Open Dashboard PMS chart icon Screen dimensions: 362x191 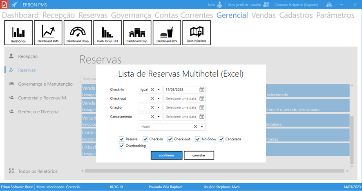48,33
